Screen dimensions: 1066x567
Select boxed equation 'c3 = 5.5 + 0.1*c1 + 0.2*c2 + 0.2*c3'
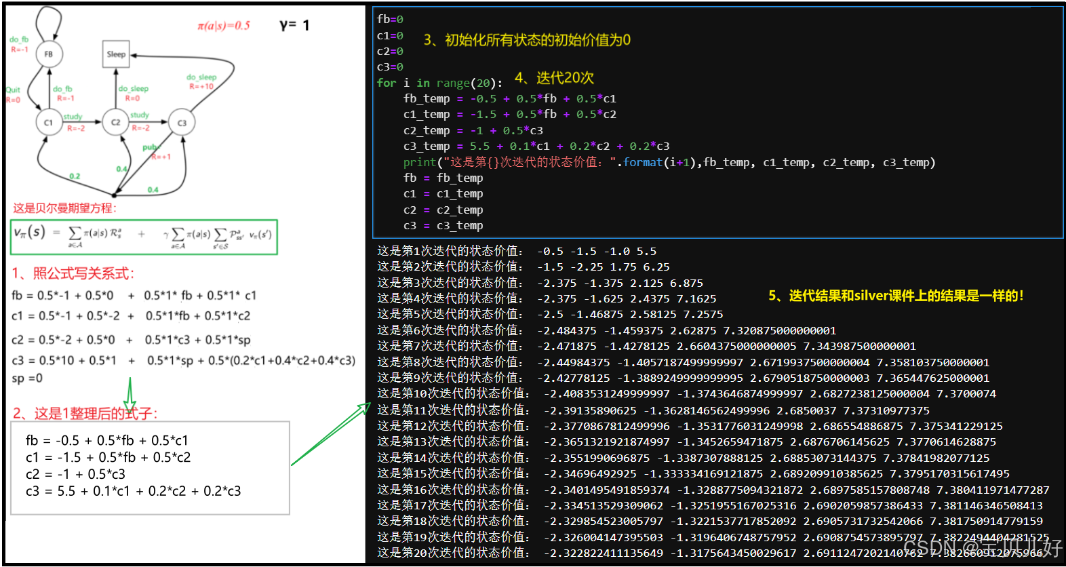coord(134,491)
